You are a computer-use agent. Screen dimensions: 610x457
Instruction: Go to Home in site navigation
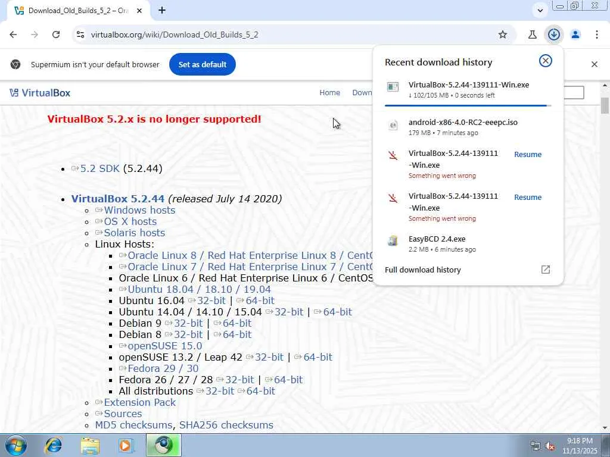coord(329,92)
